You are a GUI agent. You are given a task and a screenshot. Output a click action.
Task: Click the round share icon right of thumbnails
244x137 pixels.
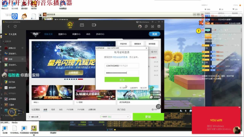tap(158, 106)
